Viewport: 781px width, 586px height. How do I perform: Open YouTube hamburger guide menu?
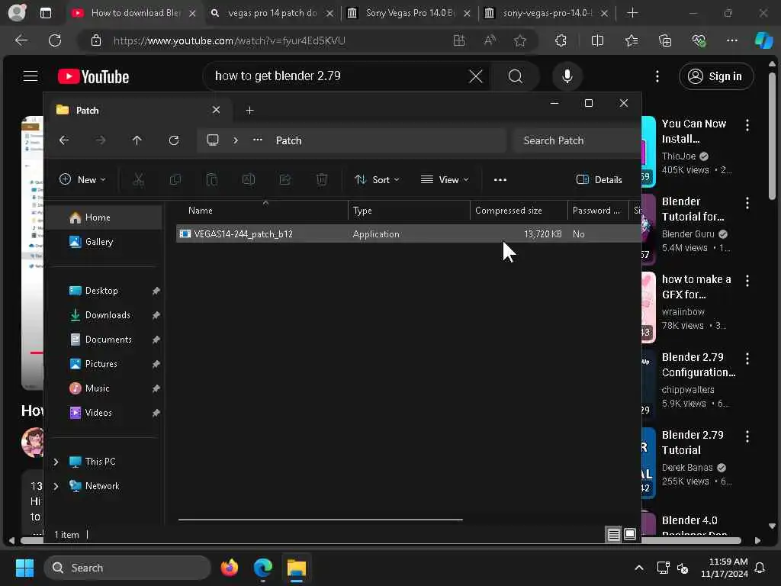(31, 76)
